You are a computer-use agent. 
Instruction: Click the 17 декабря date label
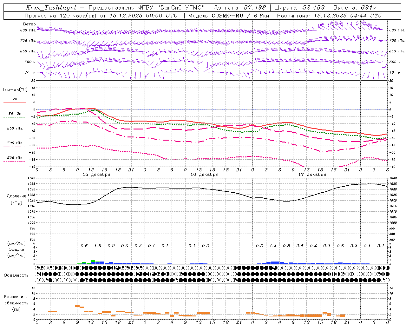pos(312,175)
